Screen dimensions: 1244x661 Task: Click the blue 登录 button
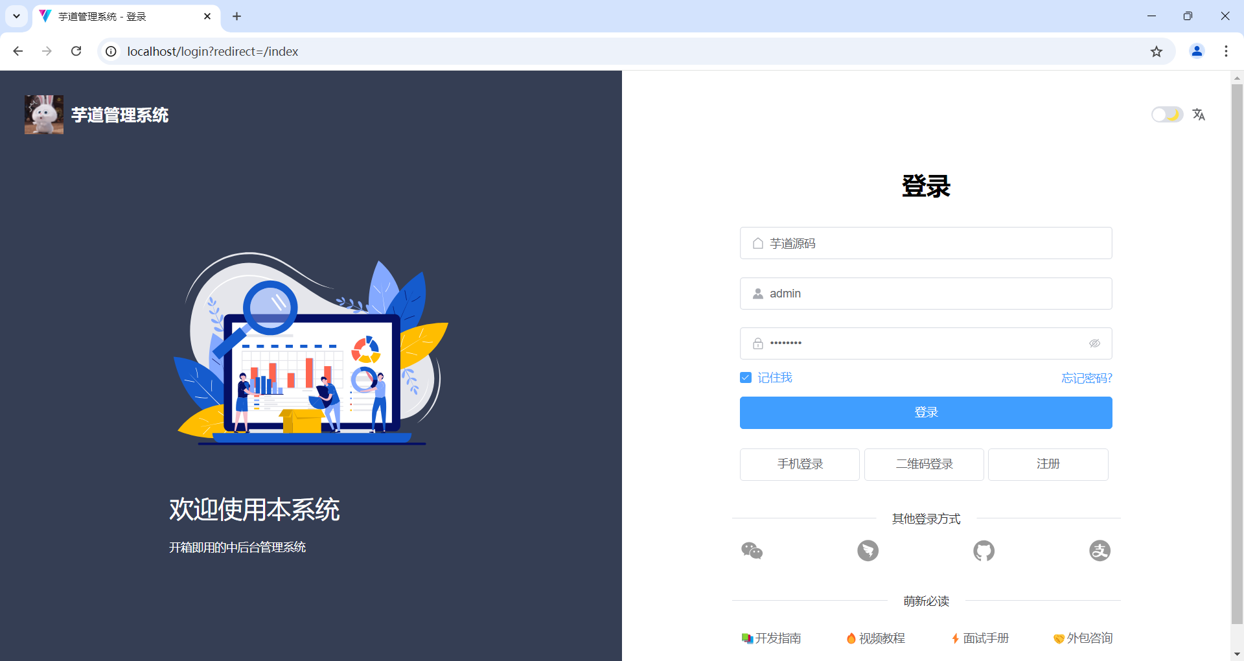[926, 413]
